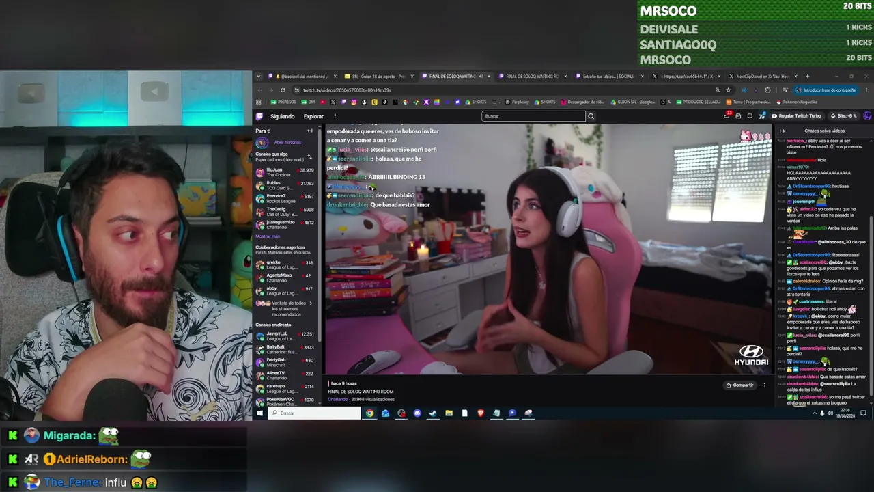Mute the FINAL DE SOLOQ tab audio
This screenshot has width=874, height=492.
481,77
